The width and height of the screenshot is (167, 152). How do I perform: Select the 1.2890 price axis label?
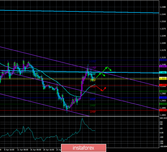coord(163,108)
